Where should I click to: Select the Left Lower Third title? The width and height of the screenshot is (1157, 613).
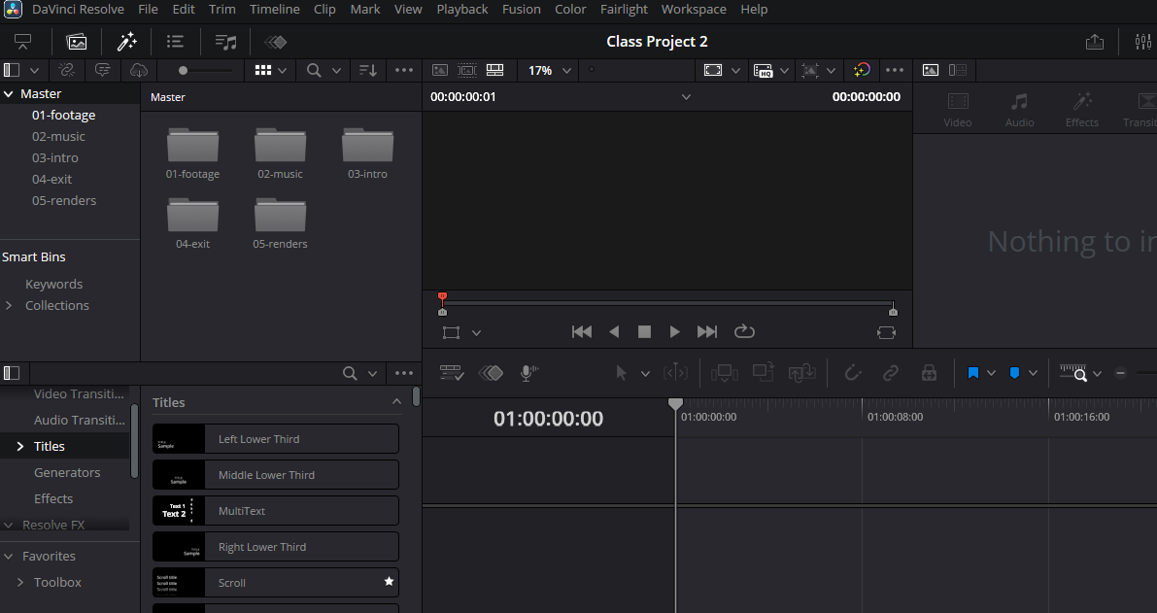(275, 439)
